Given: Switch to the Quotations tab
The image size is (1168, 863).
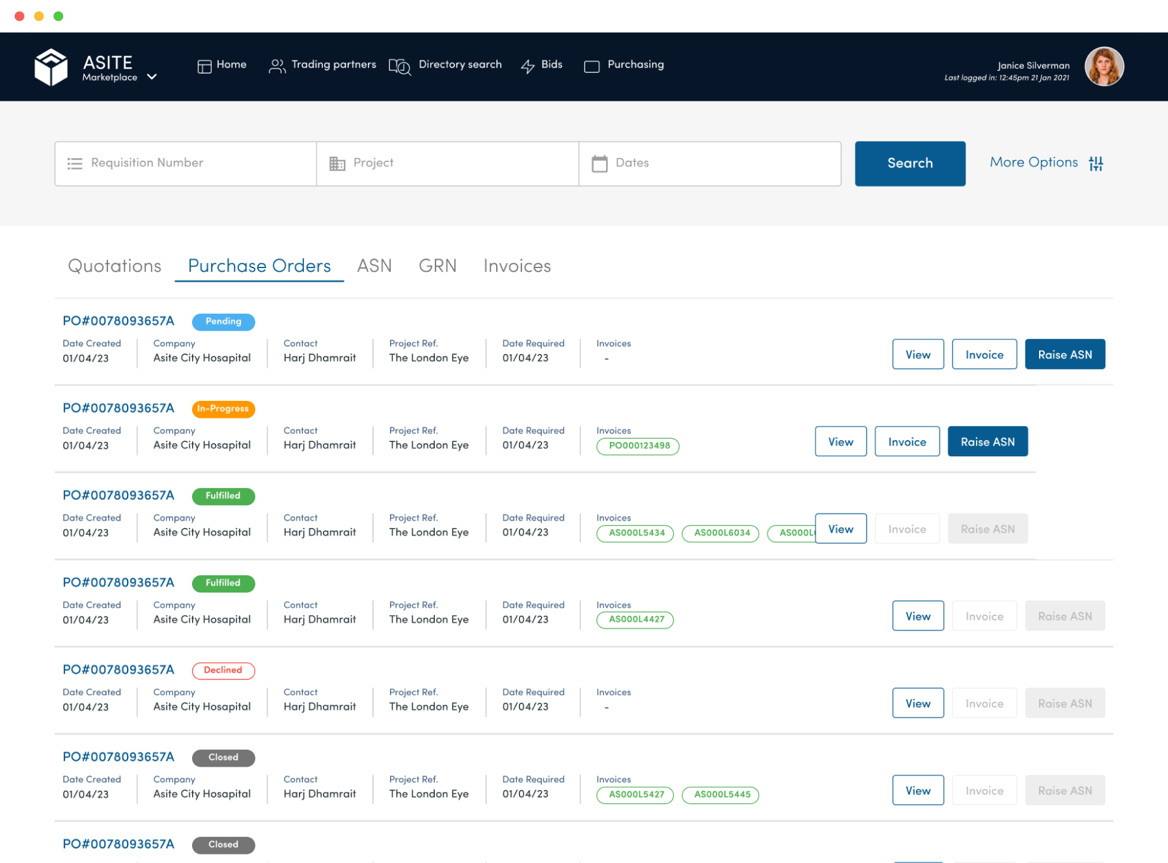Looking at the screenshot, I should click(115, 266).
